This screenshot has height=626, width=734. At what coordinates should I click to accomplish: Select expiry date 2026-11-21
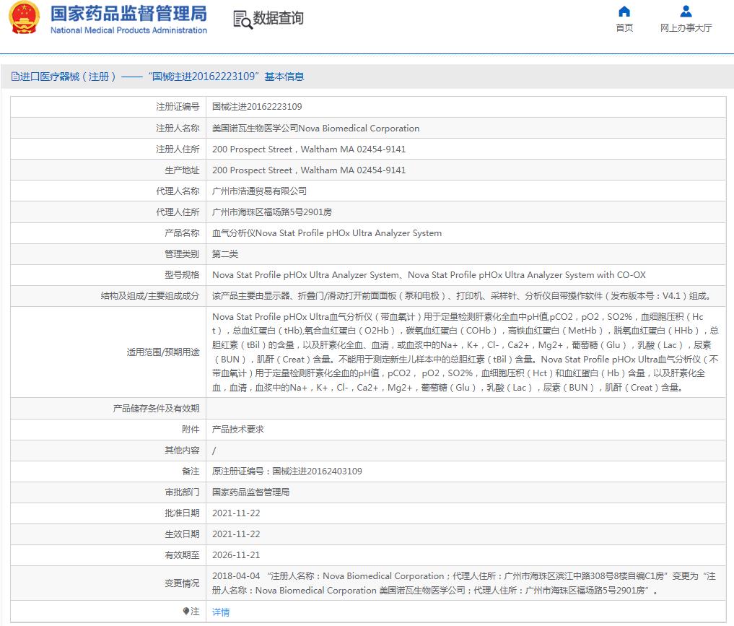coord(236,555)
